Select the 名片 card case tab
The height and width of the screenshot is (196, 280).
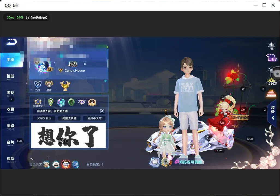pos(10,143)
